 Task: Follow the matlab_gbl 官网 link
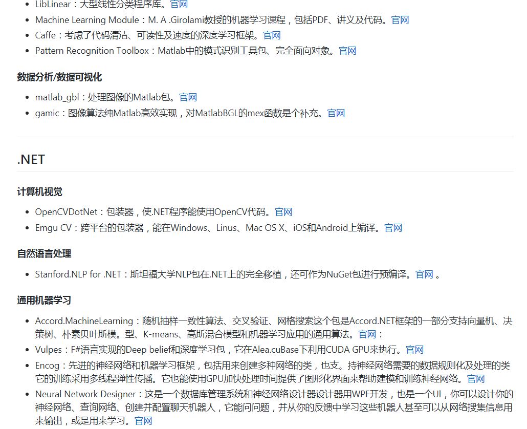[x=188, y=97]
